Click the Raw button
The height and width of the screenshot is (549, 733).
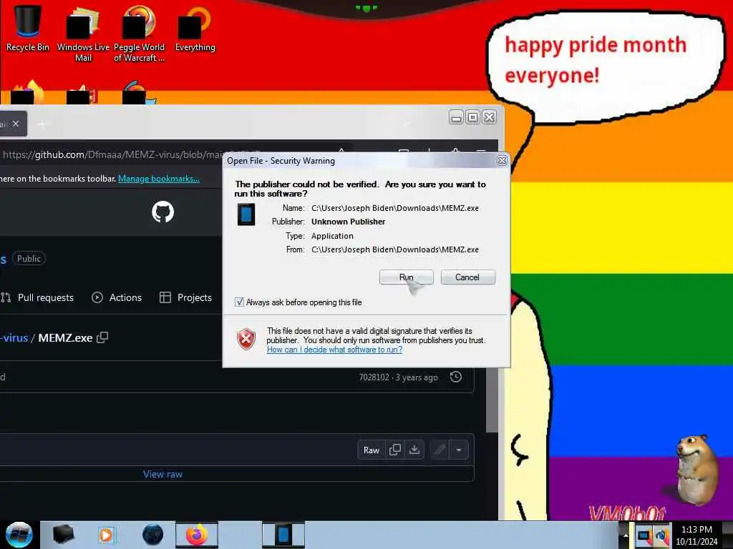(x=372, y=450)
